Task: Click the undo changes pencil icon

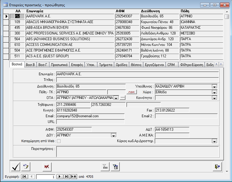Action: point(26,166)
